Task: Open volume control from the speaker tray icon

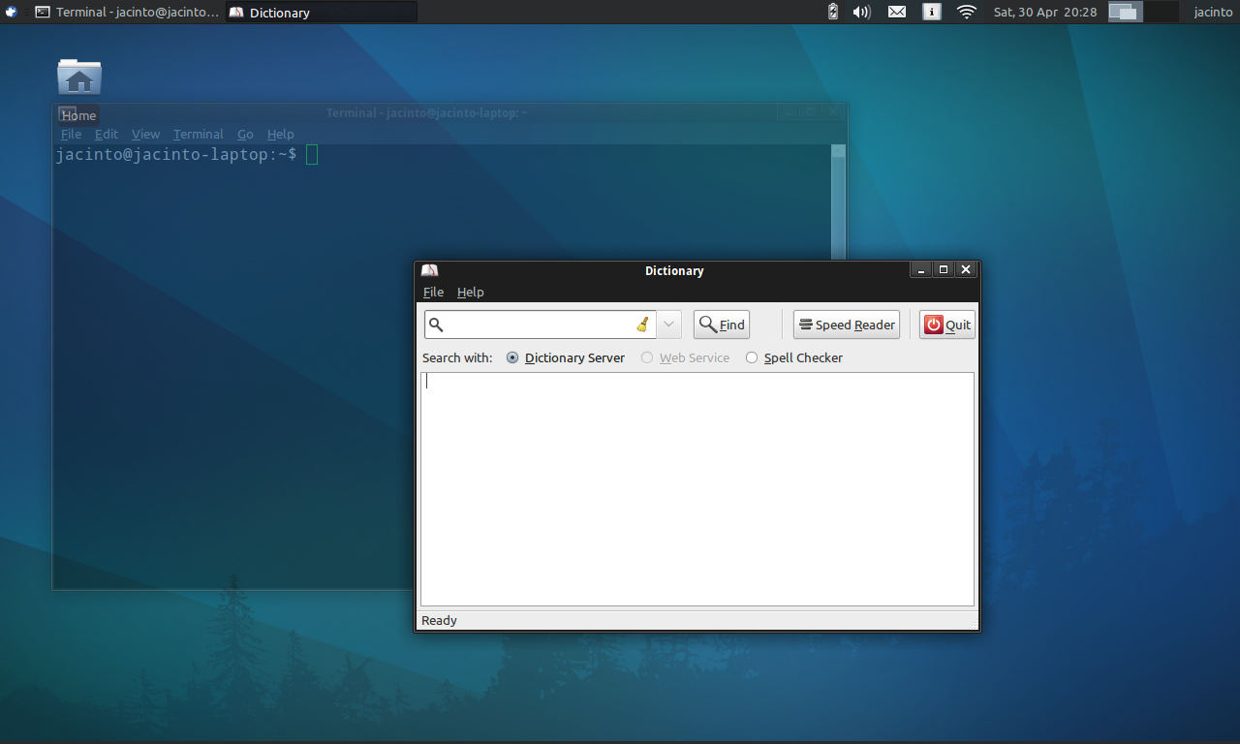Action: pyautogui.click(x=861, y=12)
